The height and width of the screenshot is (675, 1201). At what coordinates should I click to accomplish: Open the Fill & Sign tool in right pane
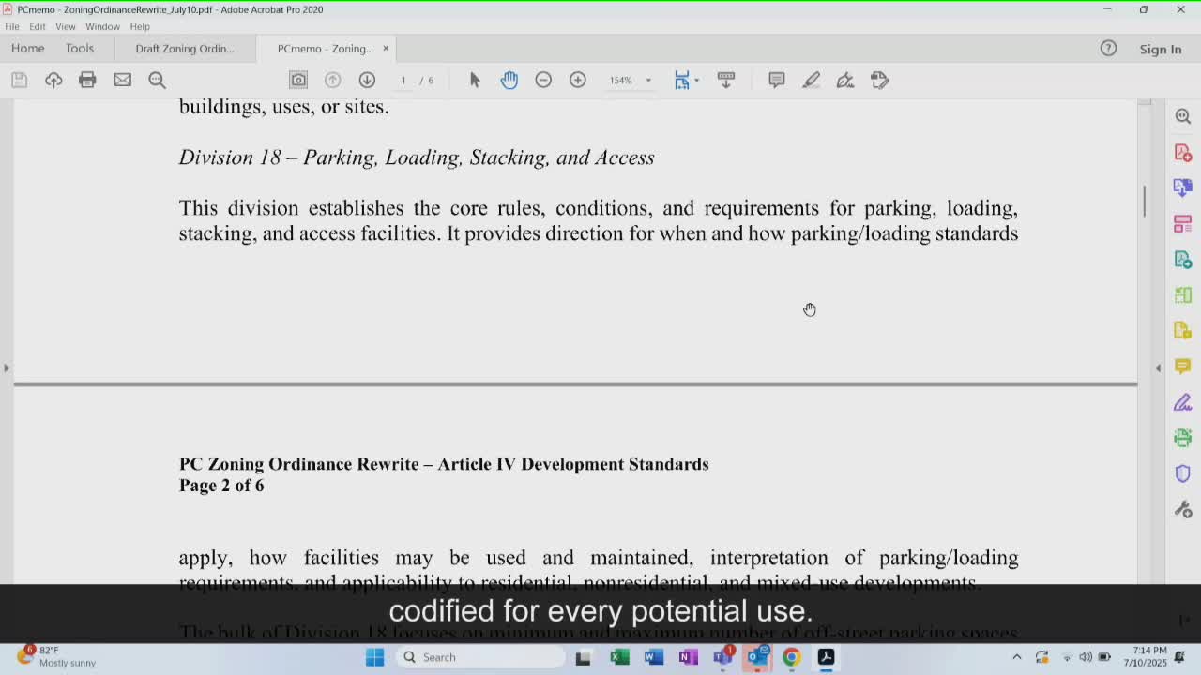(x=1182, y=403)
